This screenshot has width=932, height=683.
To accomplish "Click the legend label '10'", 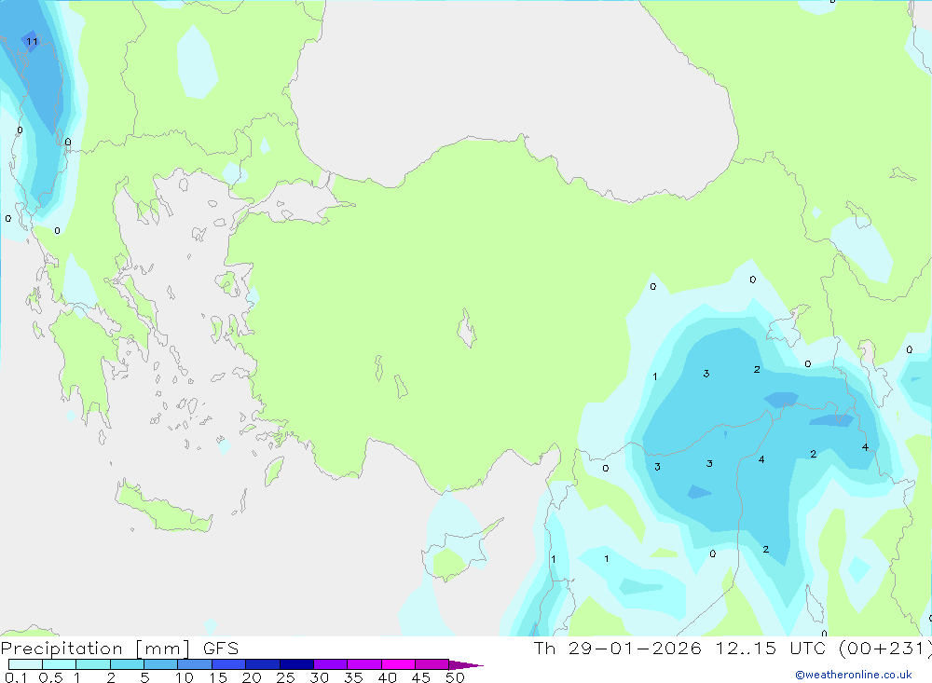I will [184, 677].
